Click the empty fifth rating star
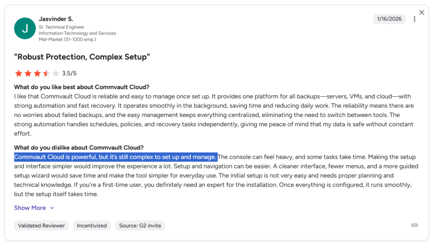The height and width of the screenshot is (246, 434). [x=56, y=73]
